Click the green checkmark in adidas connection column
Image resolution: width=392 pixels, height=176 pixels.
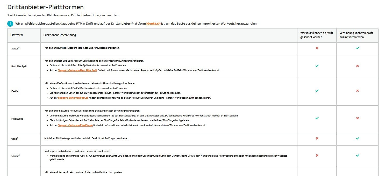[358, 48]
